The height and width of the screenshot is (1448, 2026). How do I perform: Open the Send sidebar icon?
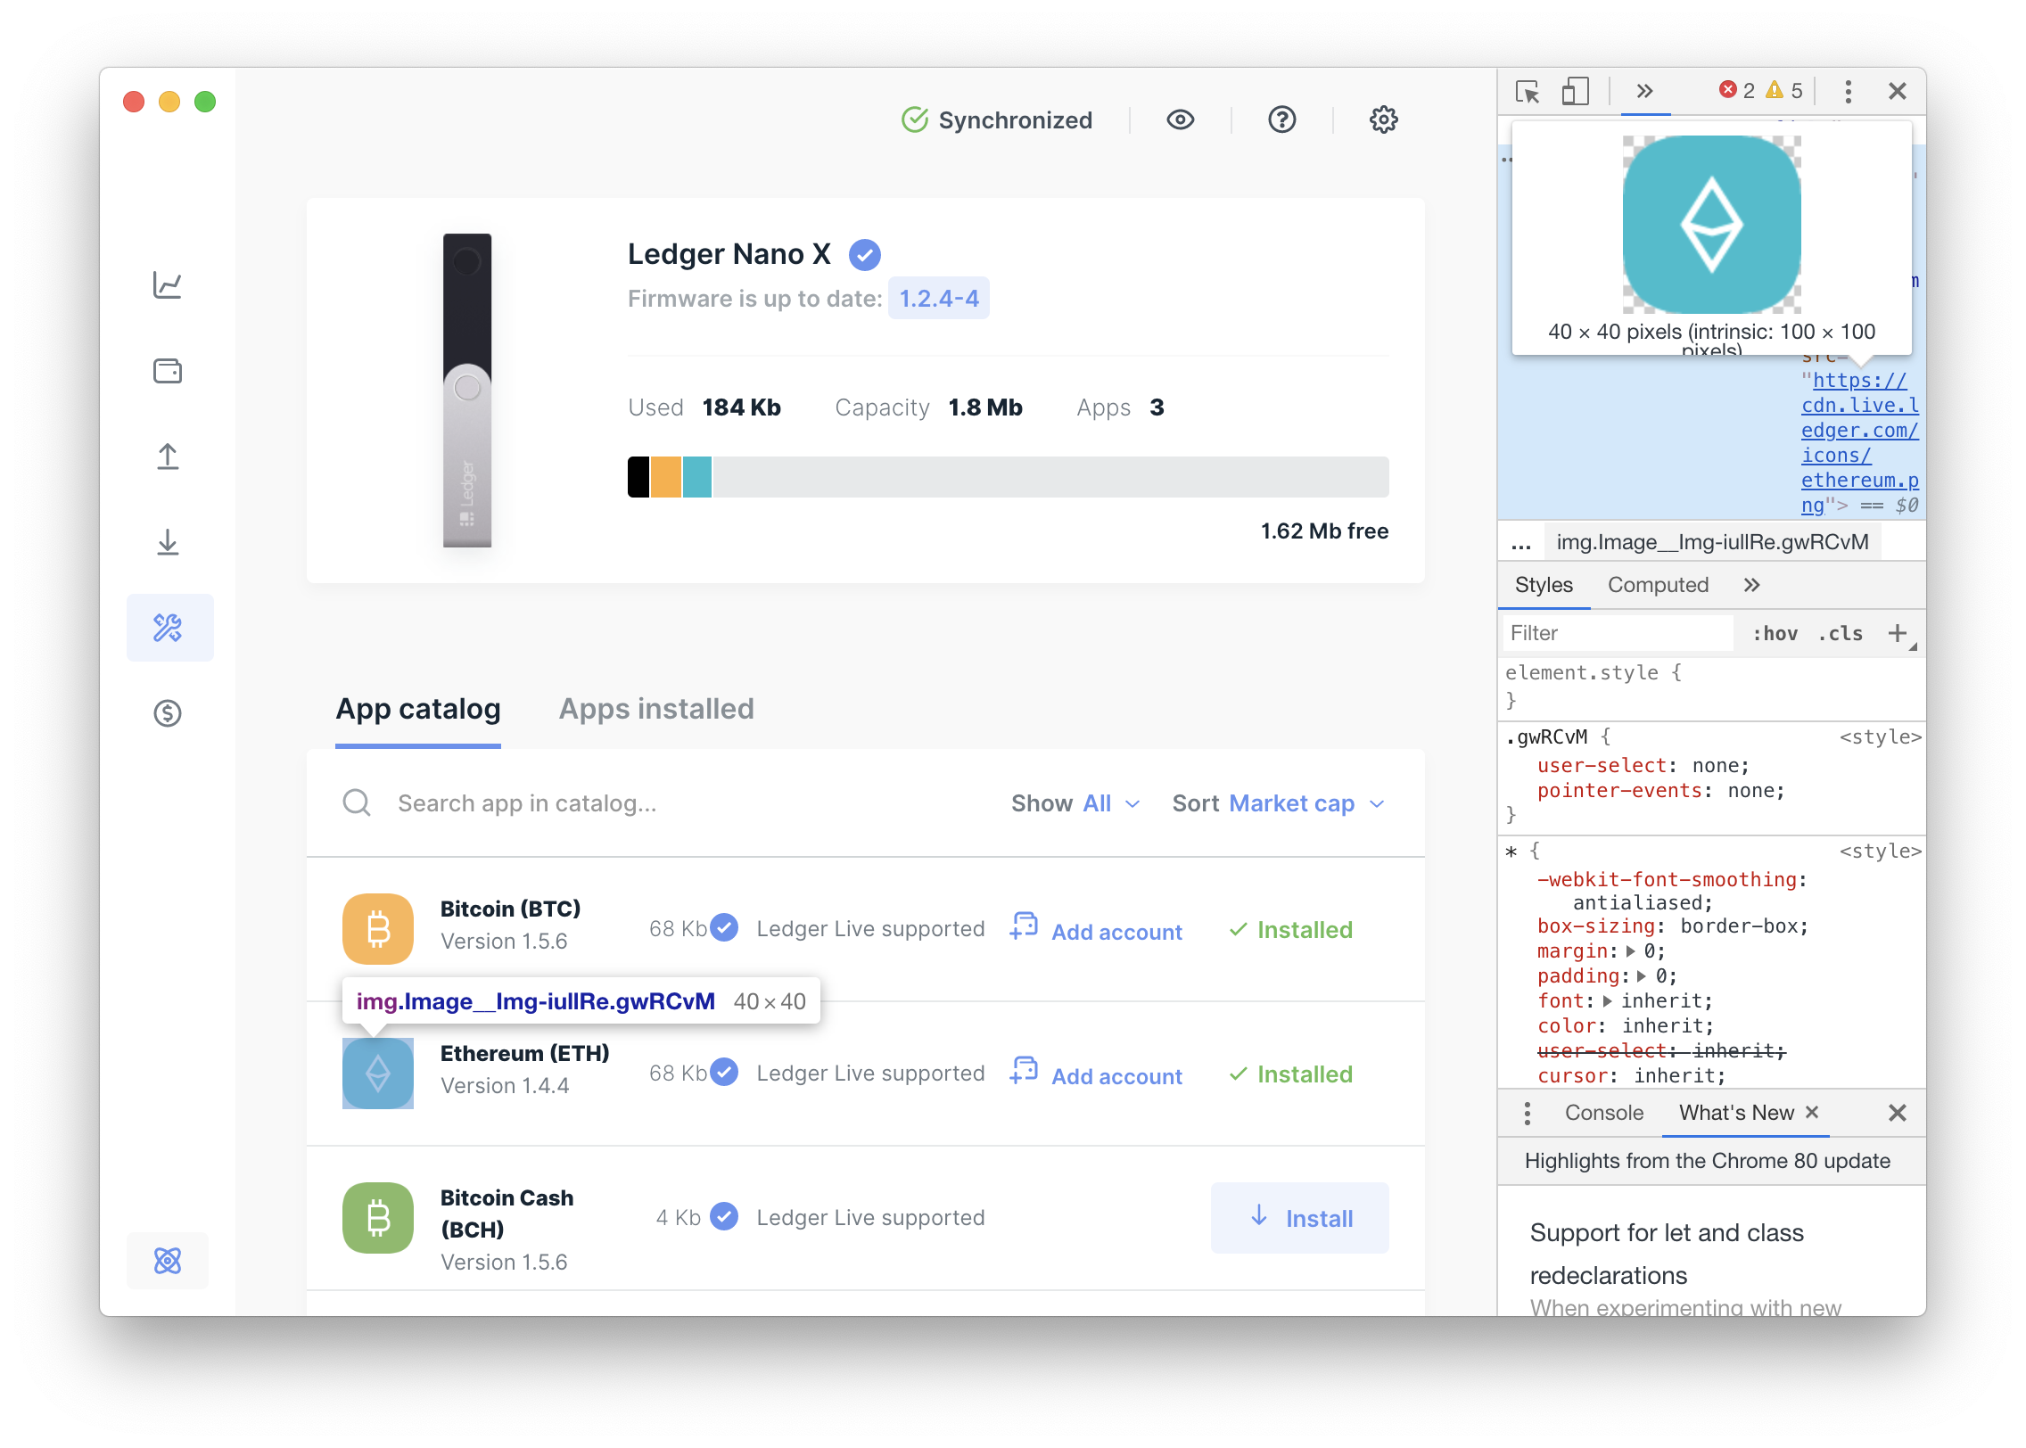click(x=168, y=457)
